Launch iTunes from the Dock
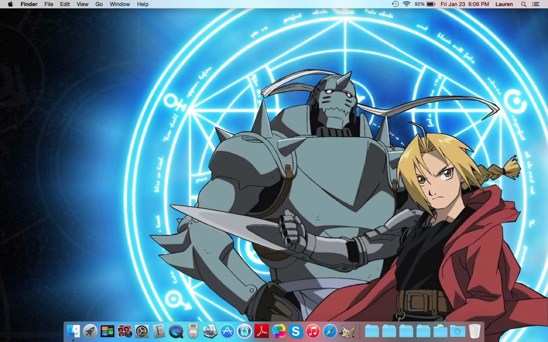 (313, 331)
